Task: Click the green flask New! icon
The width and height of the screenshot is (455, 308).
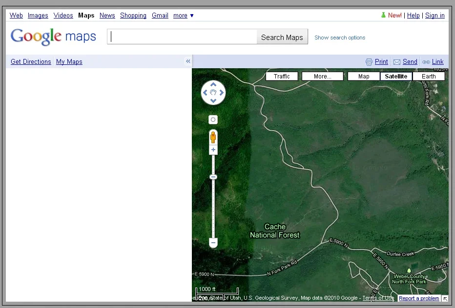Action: coord(383,15)
